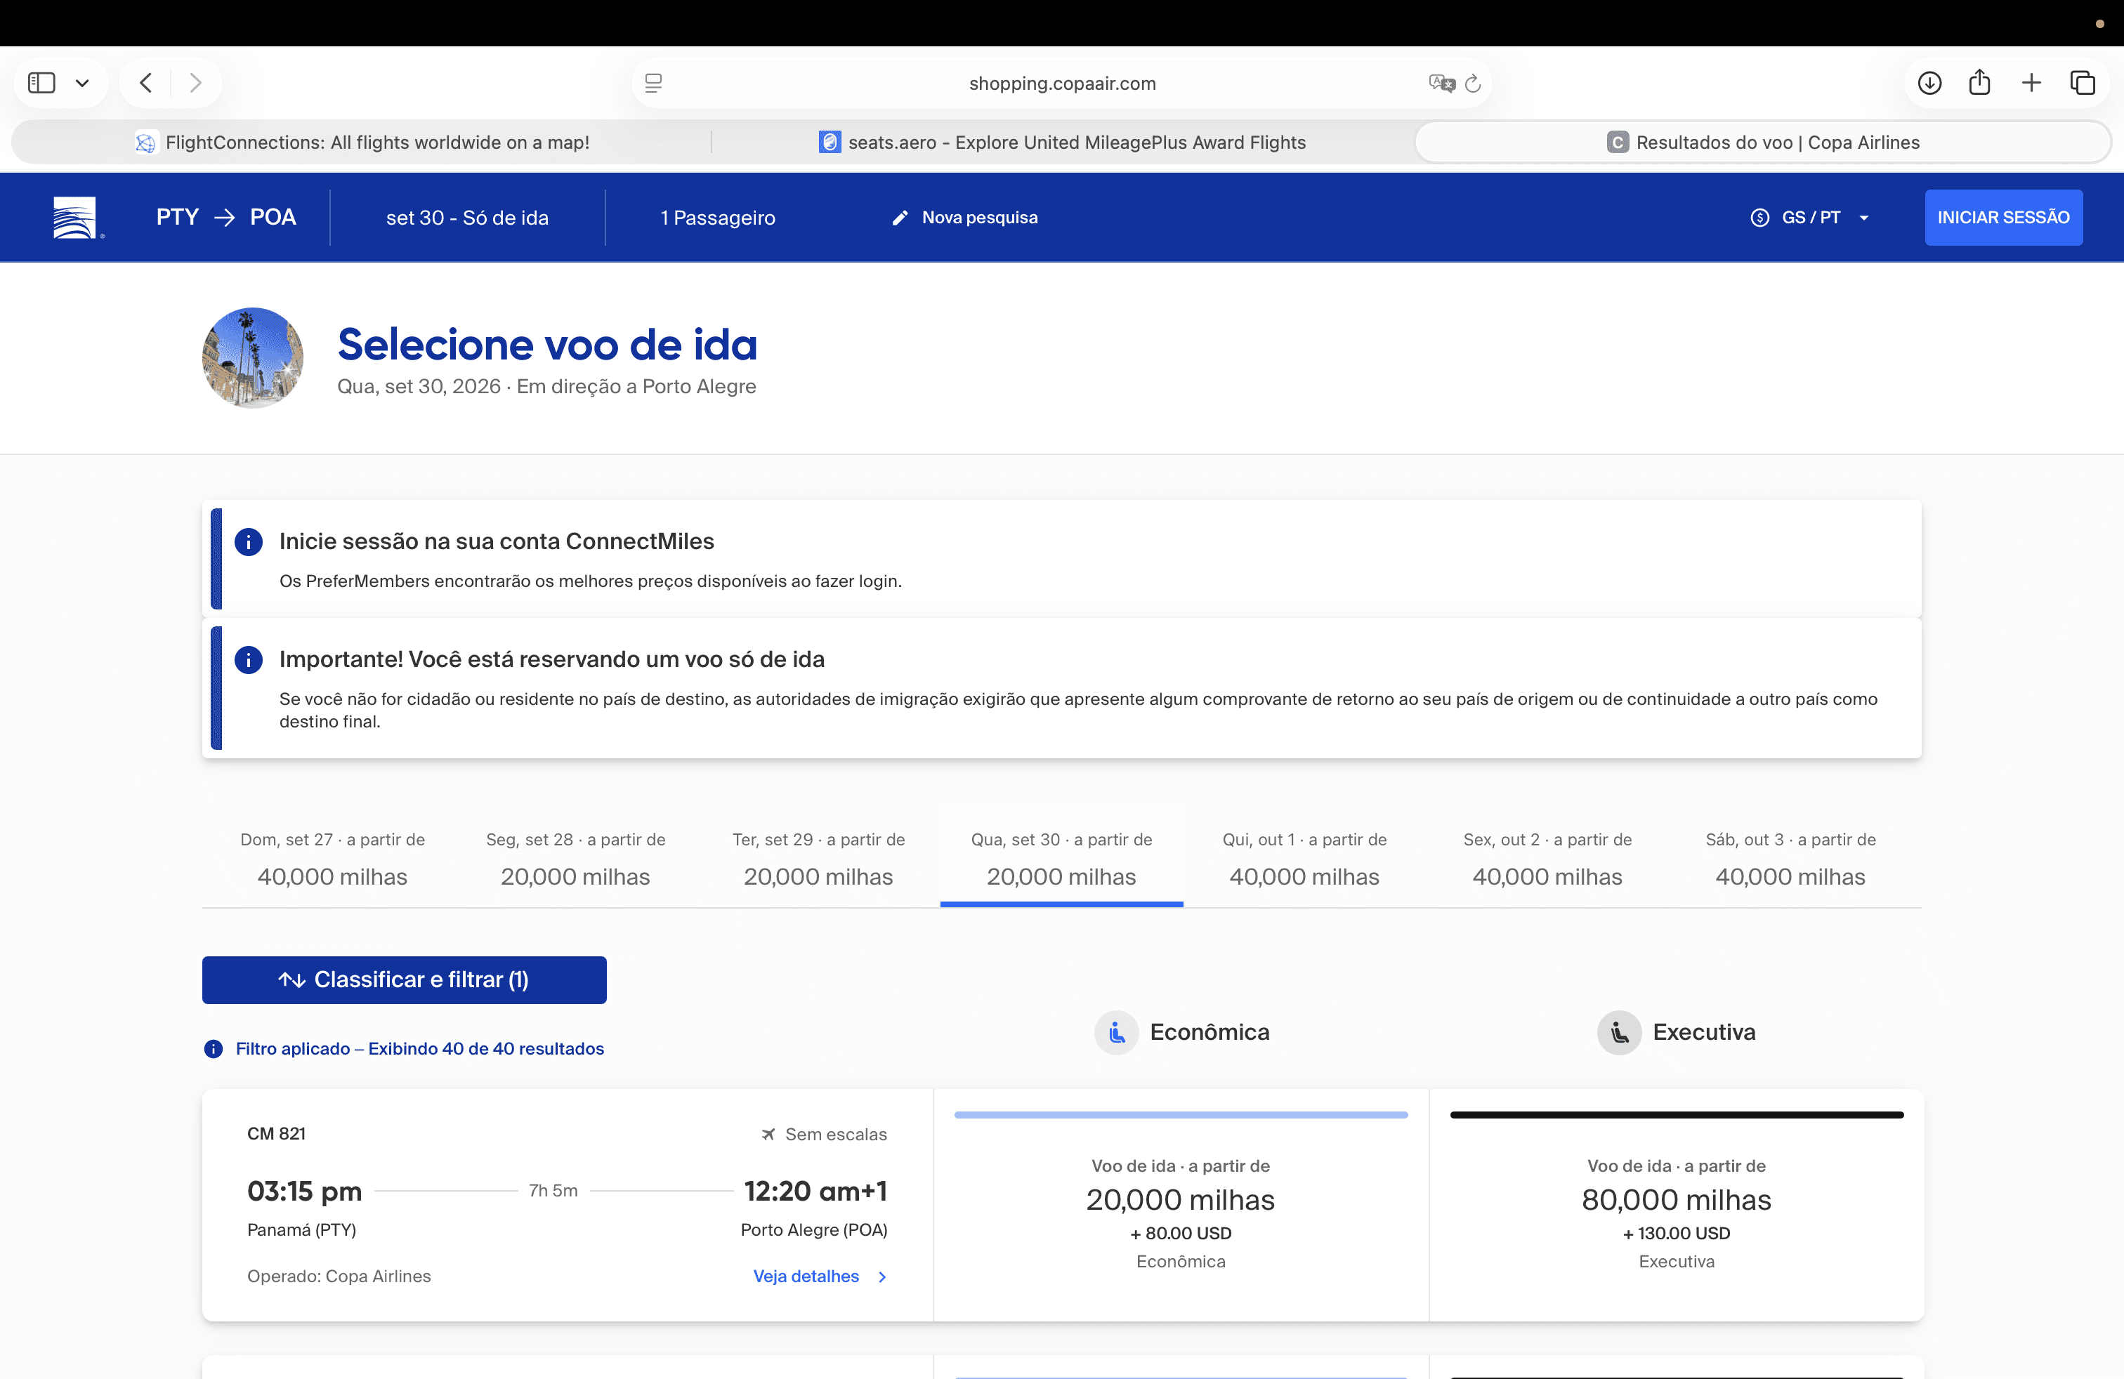2124x1379 pixels.
Task: Open a new tab with plus icon
Action: pos(2031,83)
